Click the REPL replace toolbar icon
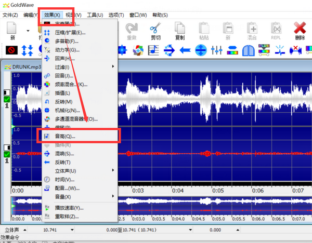The width and height of the screenshot is (312, 243). coord(276,28)
